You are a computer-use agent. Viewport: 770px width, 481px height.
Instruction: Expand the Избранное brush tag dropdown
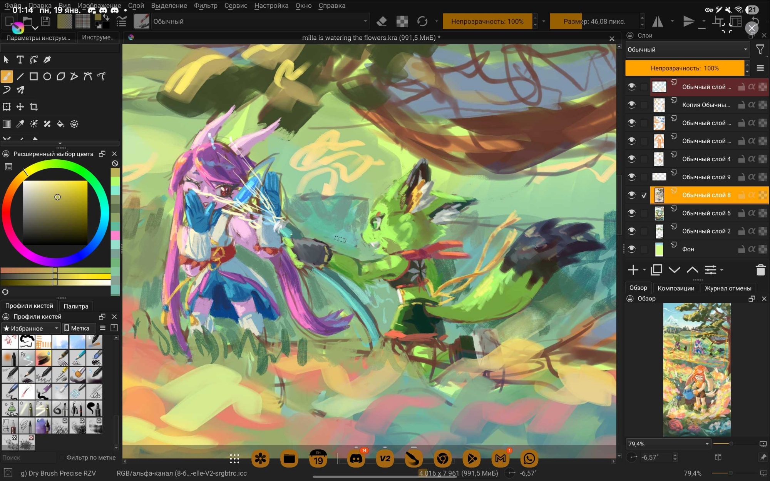point(31,328)
